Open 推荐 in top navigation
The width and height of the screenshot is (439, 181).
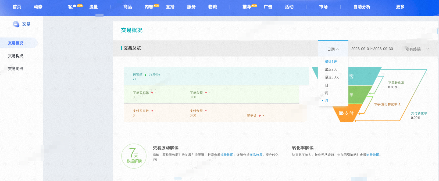pyautogui.click(x=247, y=7)
